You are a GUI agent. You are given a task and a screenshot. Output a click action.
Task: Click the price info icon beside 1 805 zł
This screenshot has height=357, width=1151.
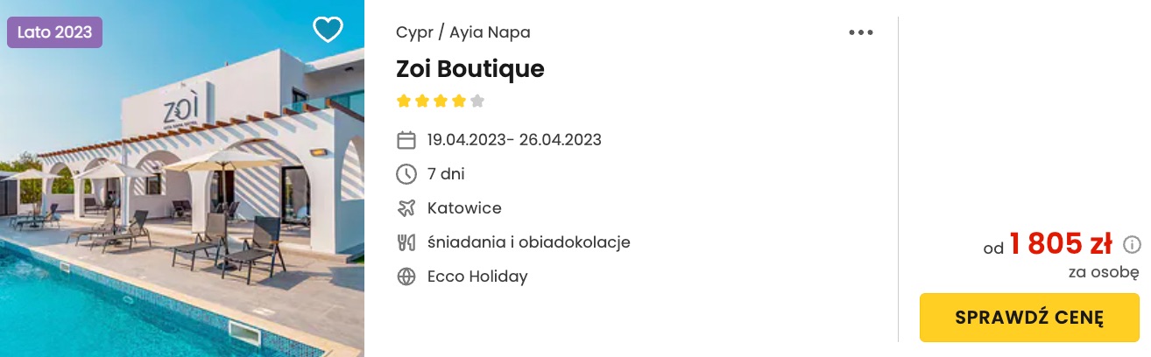1132,244
